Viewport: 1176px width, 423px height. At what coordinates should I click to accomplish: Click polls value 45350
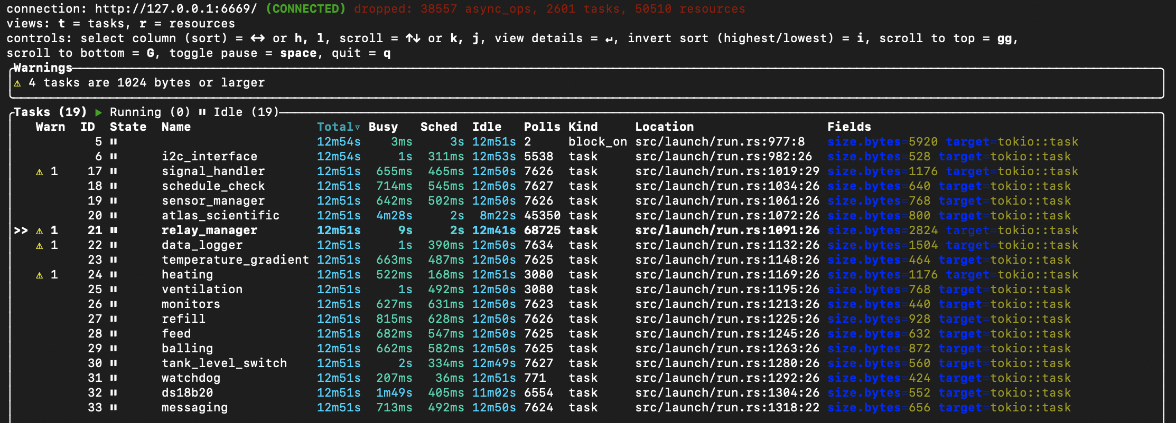point(542,216)
